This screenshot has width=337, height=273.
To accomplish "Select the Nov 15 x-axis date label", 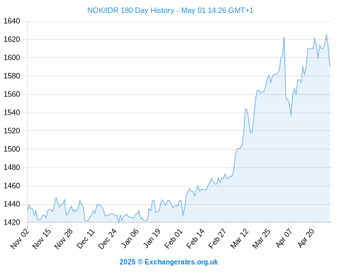I will (42, 238).
